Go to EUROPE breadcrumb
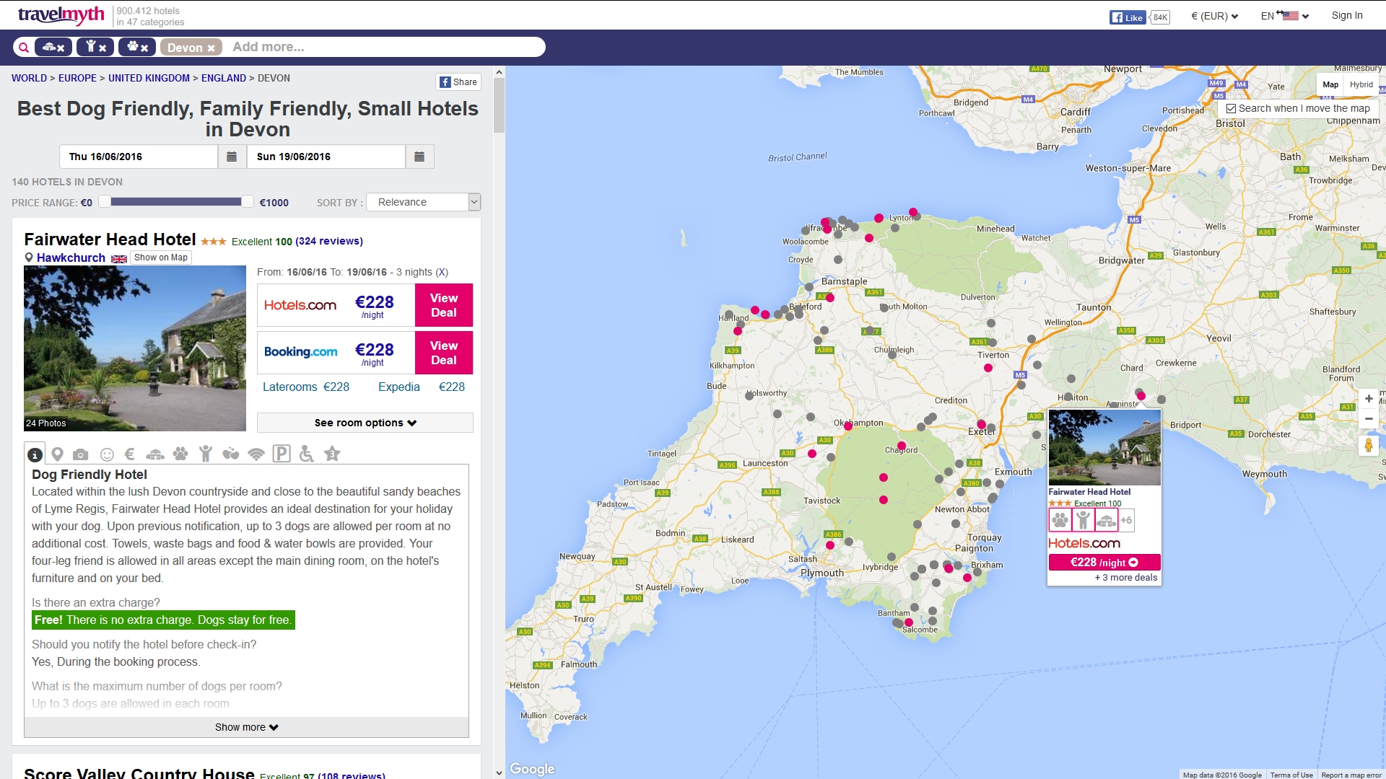 [77, 78]
